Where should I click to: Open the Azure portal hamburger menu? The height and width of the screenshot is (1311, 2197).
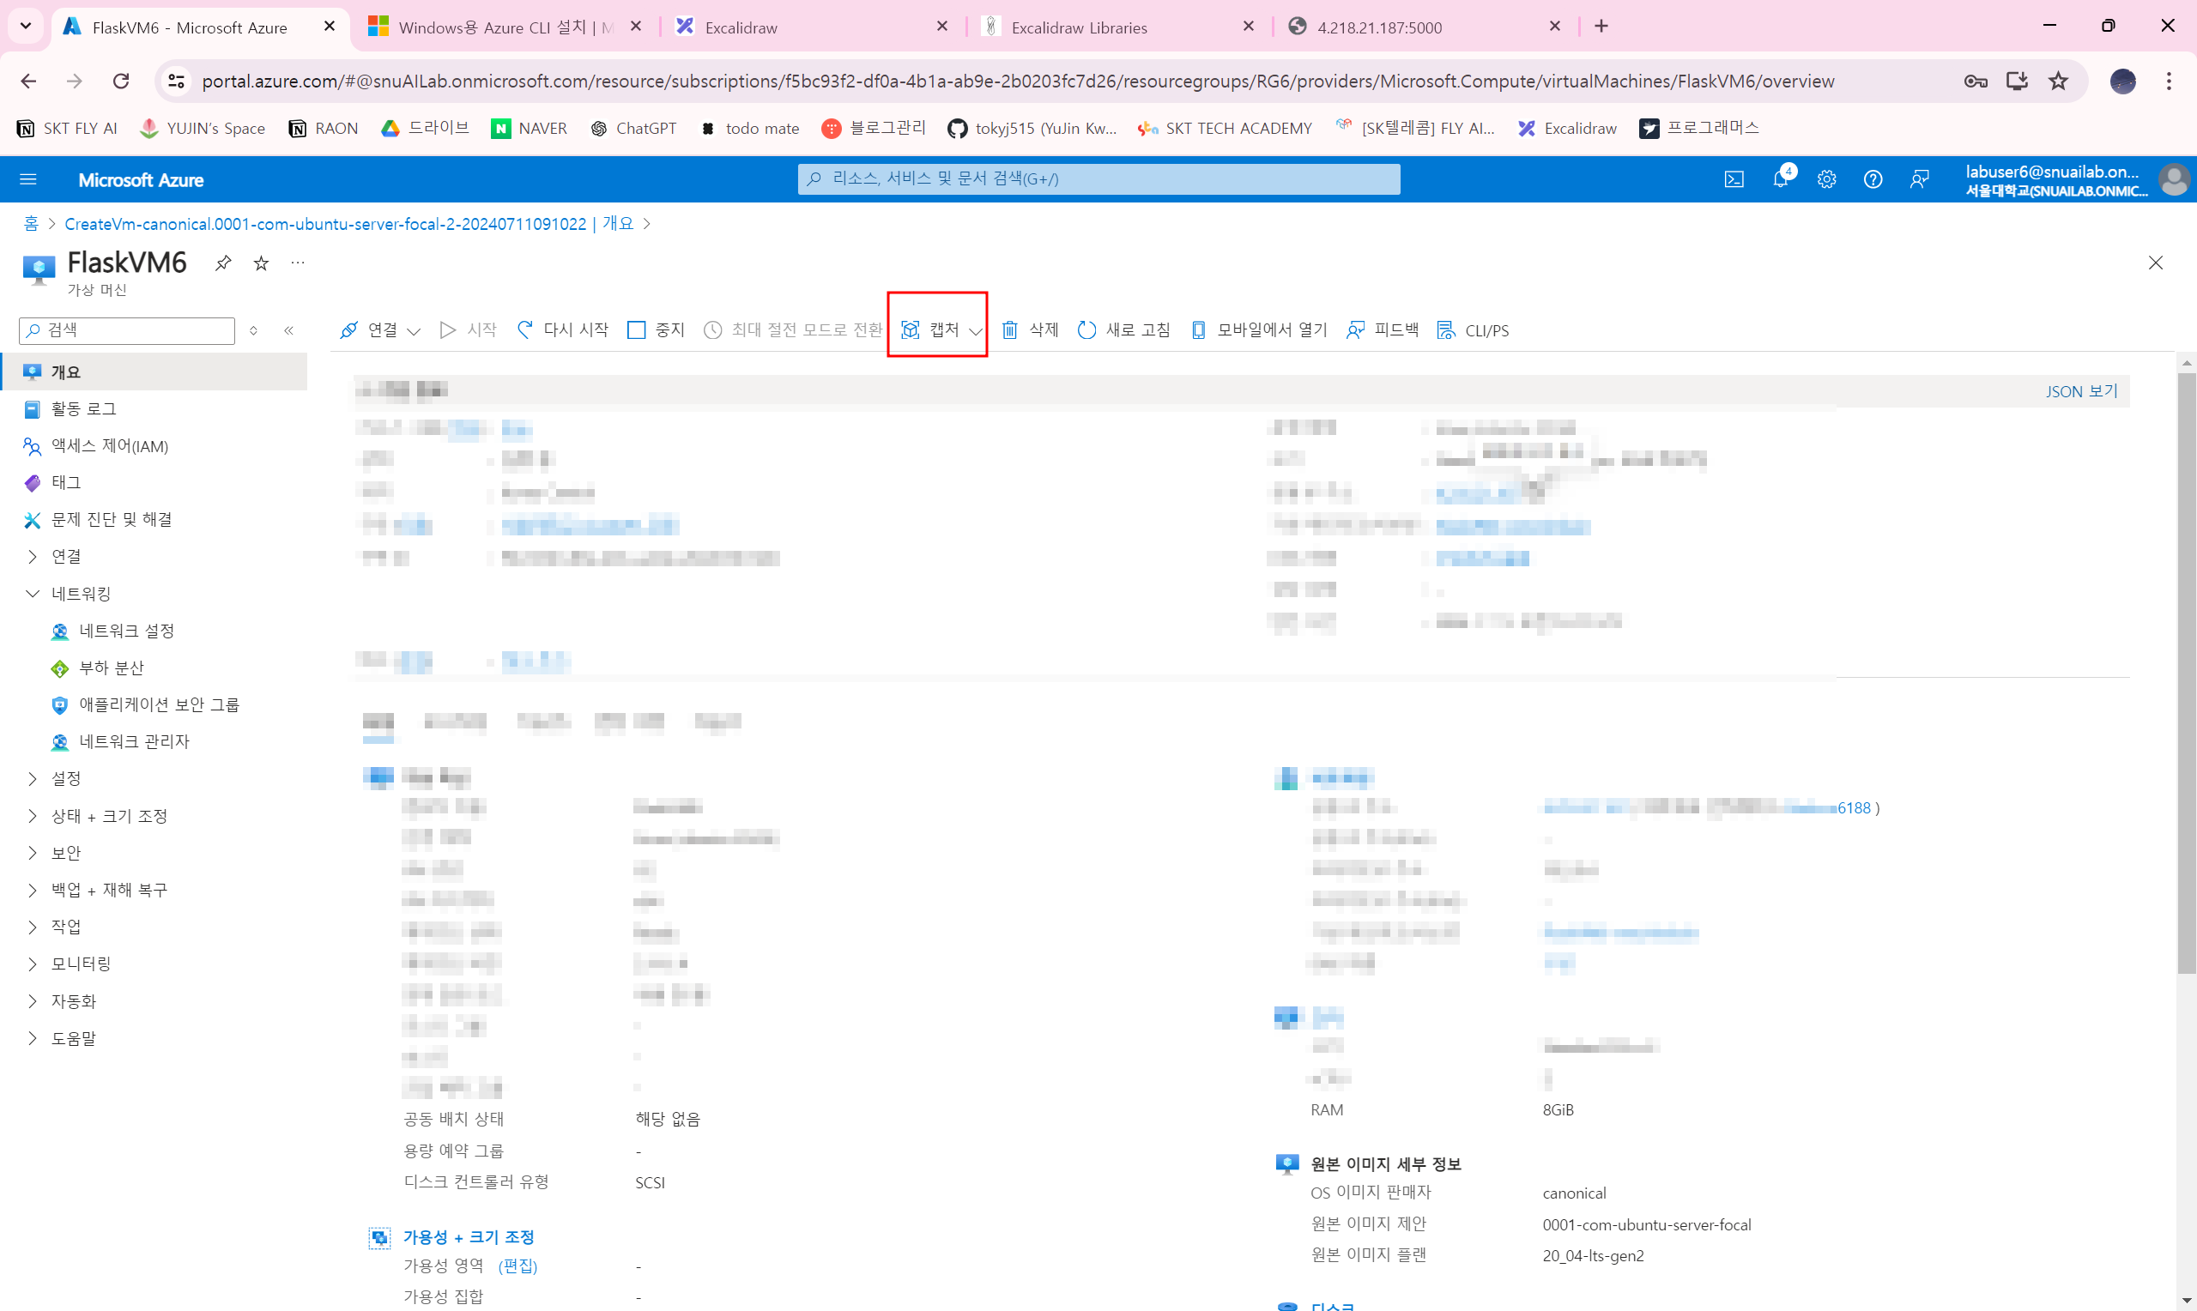click(x=27, y=179)
